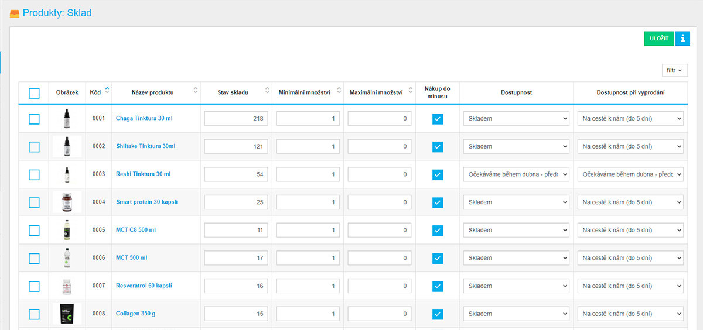Click the Produkty Sklad box icon
The width and height of the screenshot is (703, 330).
15,13
